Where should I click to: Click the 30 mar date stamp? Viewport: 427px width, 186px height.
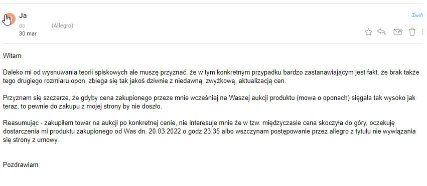click(x=28, y=33)
